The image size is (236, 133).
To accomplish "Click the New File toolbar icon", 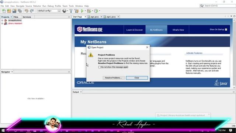I will pos(4,11).
